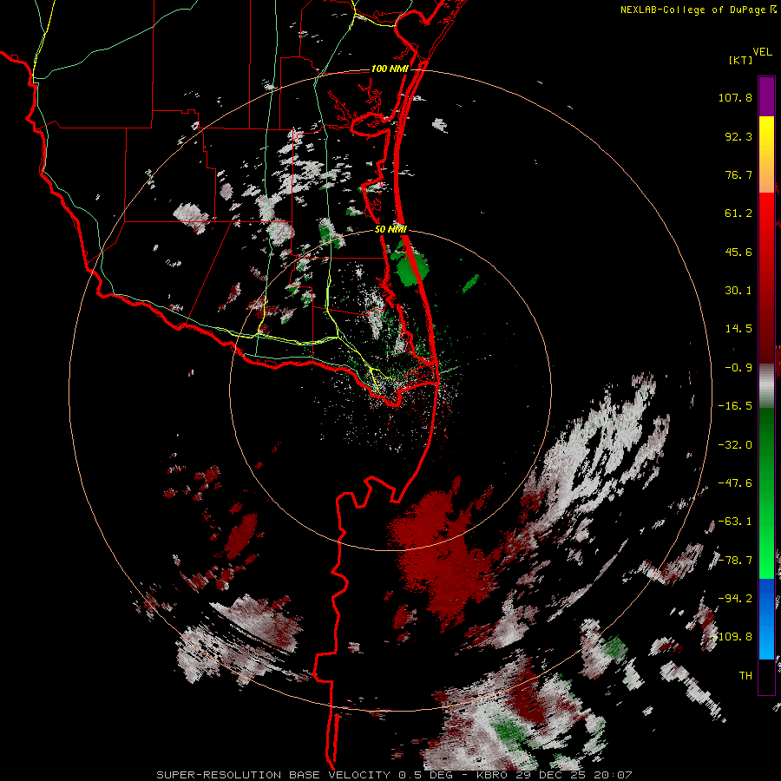781x781 pixels.
Task: Click the [KT] units label
Action: click(x=740, y=60)
